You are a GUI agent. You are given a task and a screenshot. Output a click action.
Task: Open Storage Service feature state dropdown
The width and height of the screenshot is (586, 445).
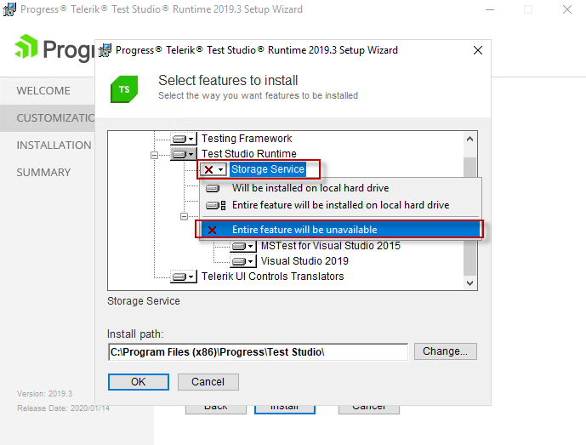click(213, 169)
